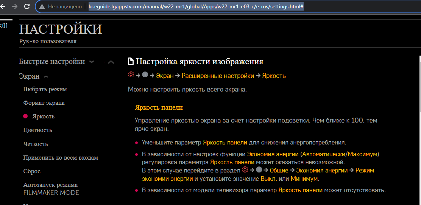The image size is (421, 205).
Task: Click gear icon in breadcrumb before 'Экран'
Action: (131, 75)
